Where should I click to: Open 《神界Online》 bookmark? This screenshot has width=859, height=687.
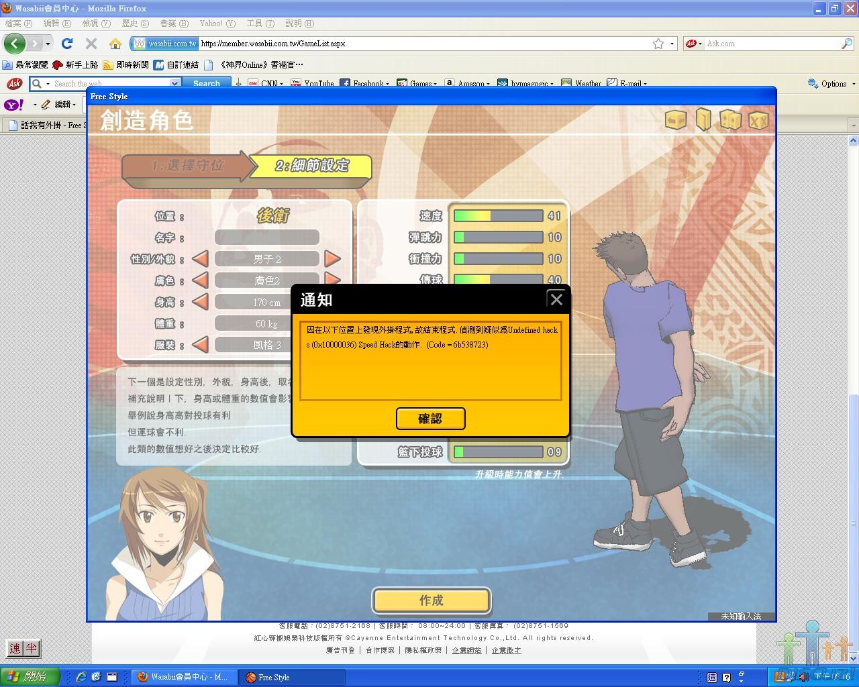pos(254,65)
